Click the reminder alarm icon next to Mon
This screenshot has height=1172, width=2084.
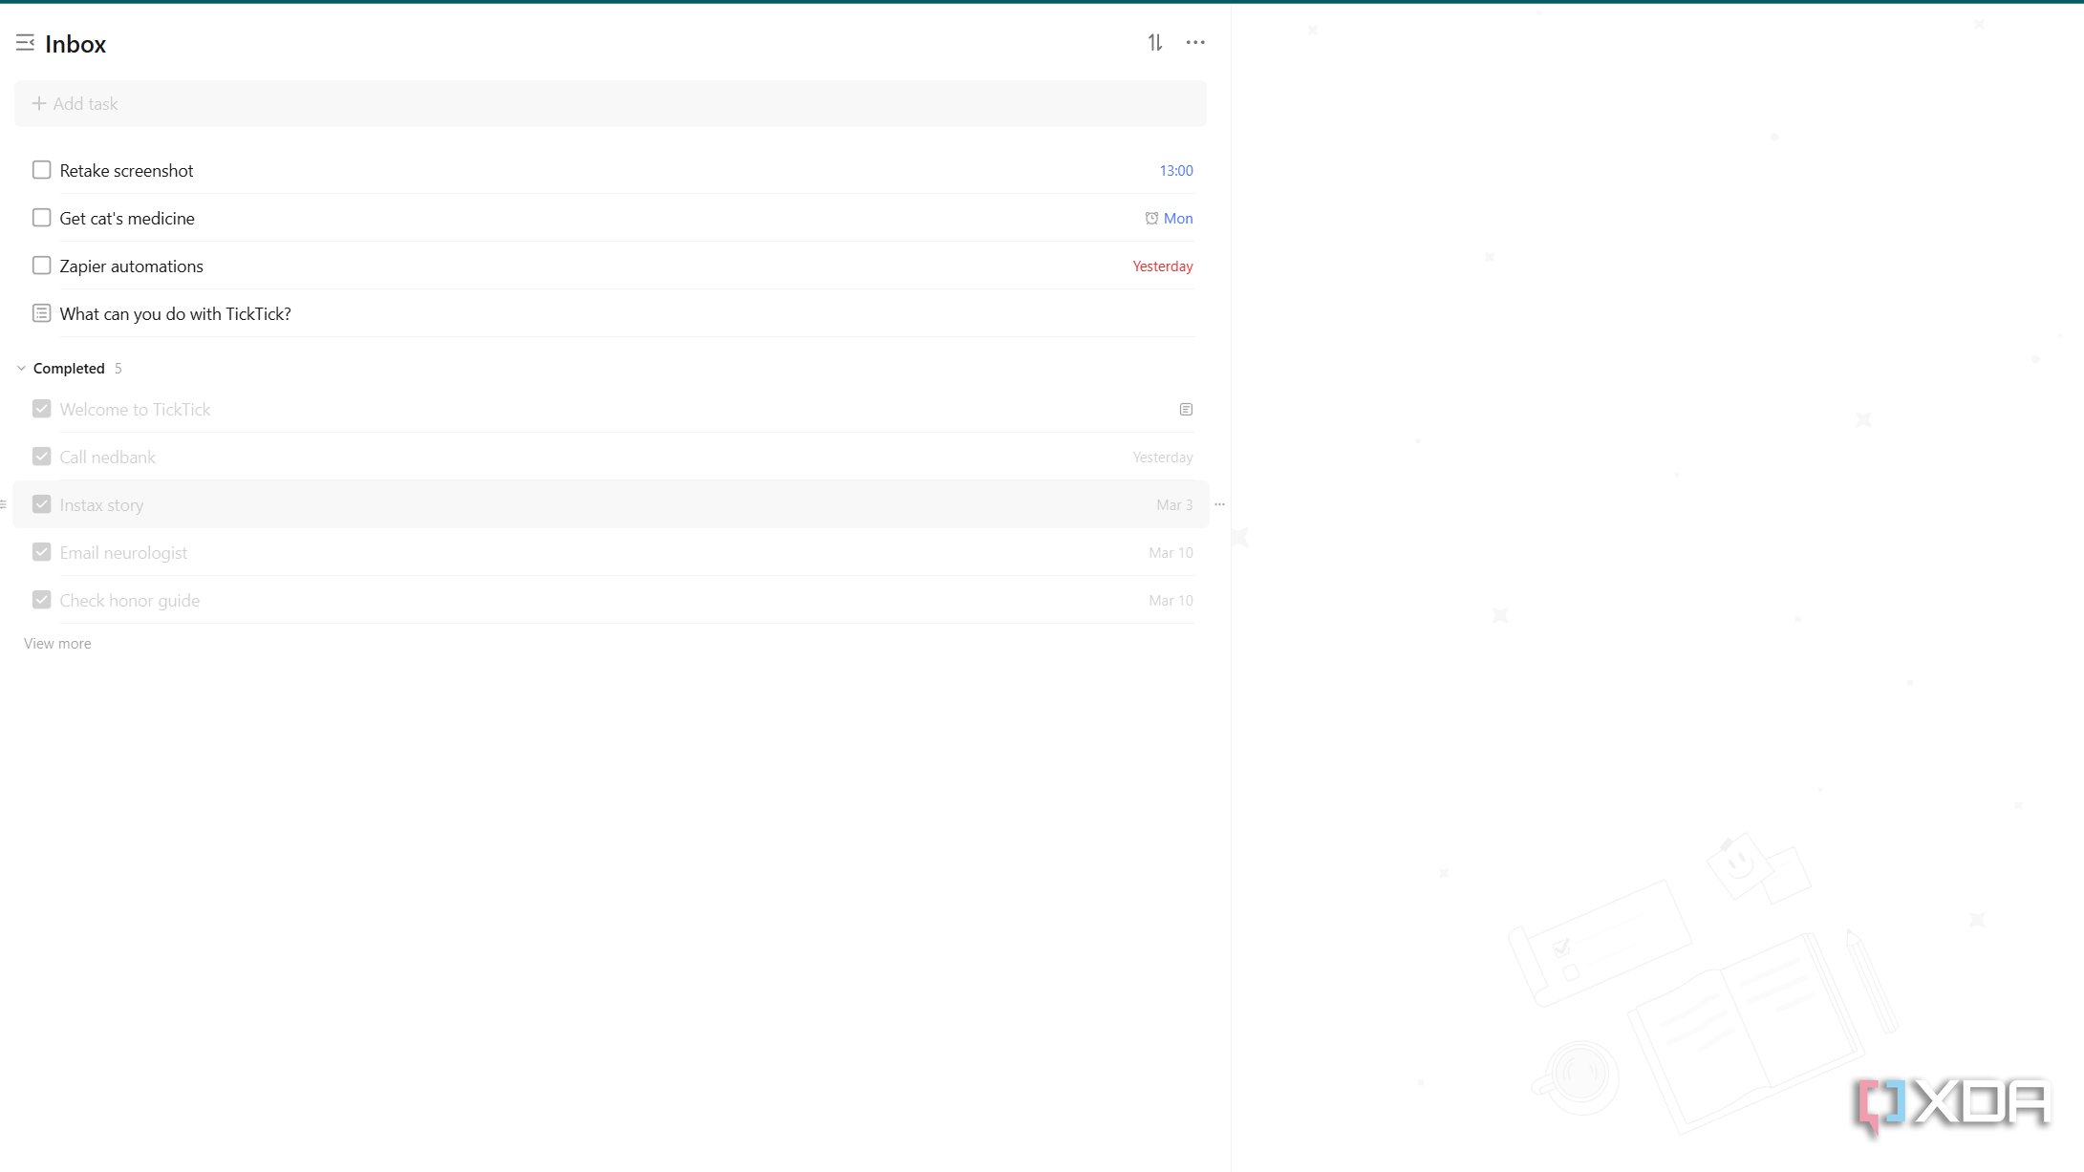(1151, 219)
